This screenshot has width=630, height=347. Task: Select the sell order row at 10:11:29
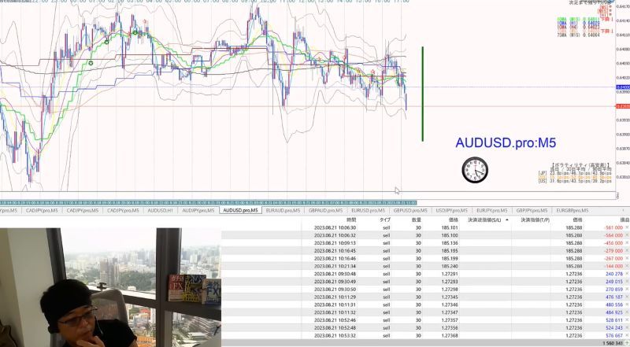[425, 297]
